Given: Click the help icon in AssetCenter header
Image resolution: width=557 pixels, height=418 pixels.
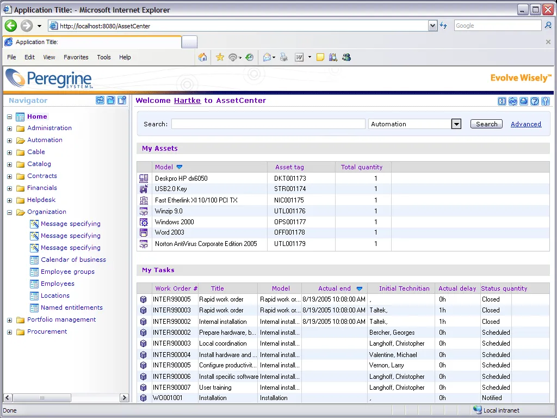Looking at the screenshot, I should (535, 101).
